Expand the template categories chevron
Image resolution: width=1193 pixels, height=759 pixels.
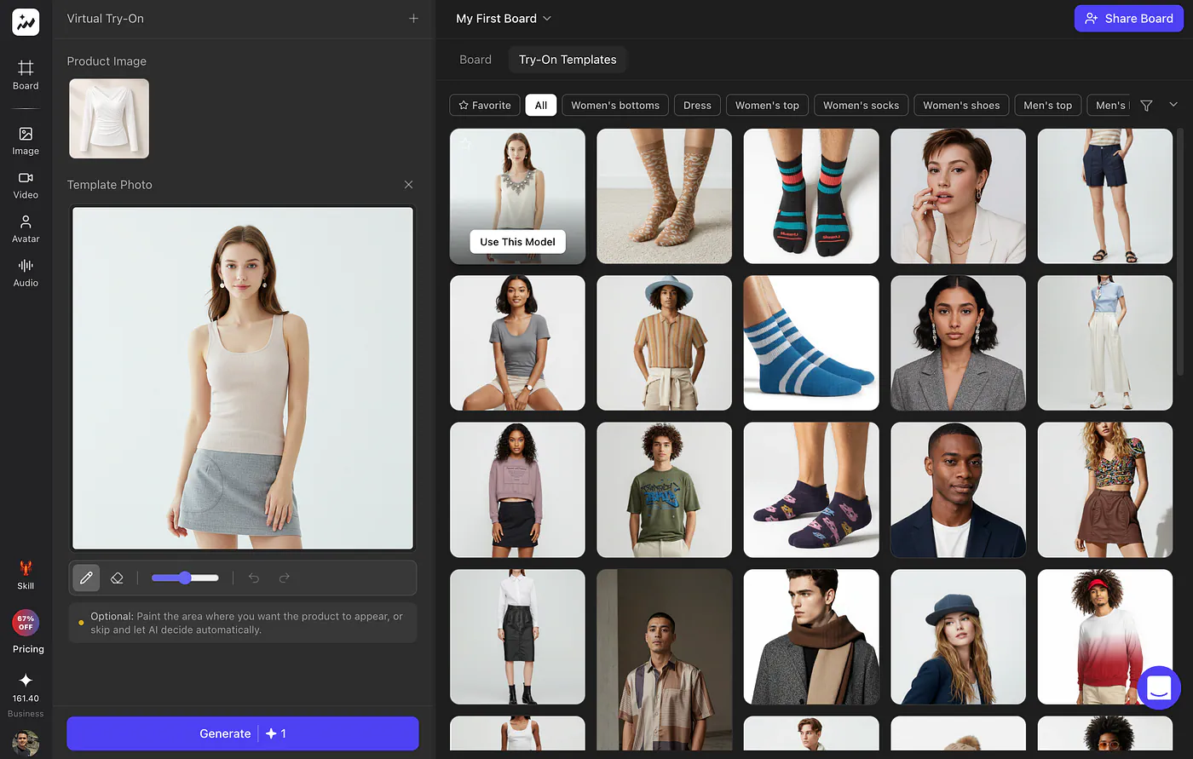coord(1173,105)
